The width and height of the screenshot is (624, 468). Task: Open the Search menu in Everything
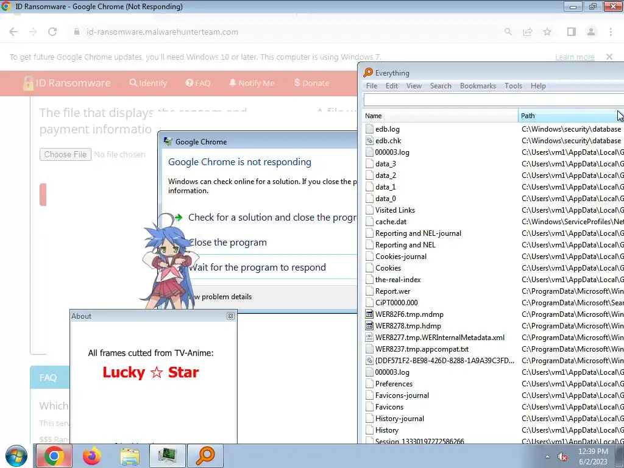[441, 86]
